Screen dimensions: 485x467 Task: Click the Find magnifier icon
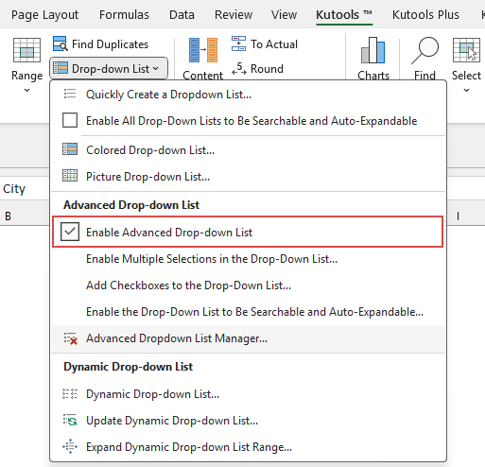tap(424, 50)
